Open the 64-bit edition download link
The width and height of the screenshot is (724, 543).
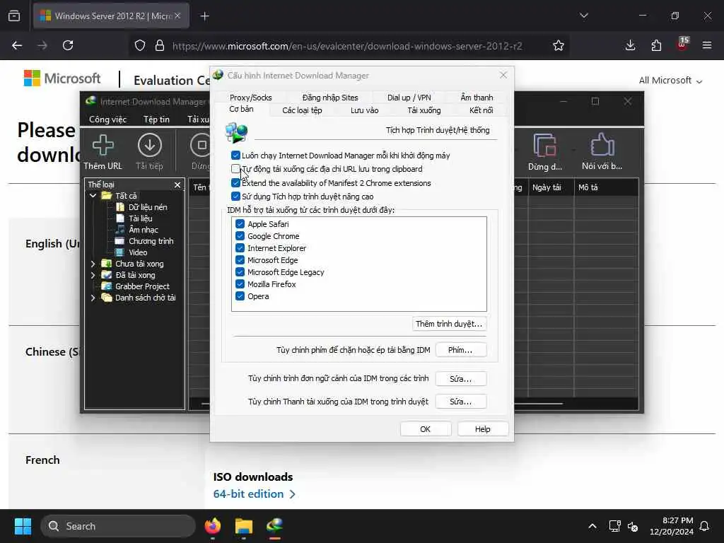255,494
